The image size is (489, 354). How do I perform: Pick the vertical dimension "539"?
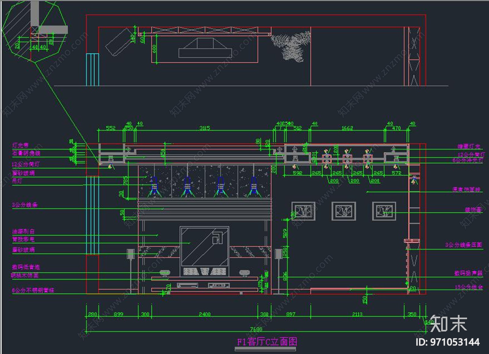point(285,233)
